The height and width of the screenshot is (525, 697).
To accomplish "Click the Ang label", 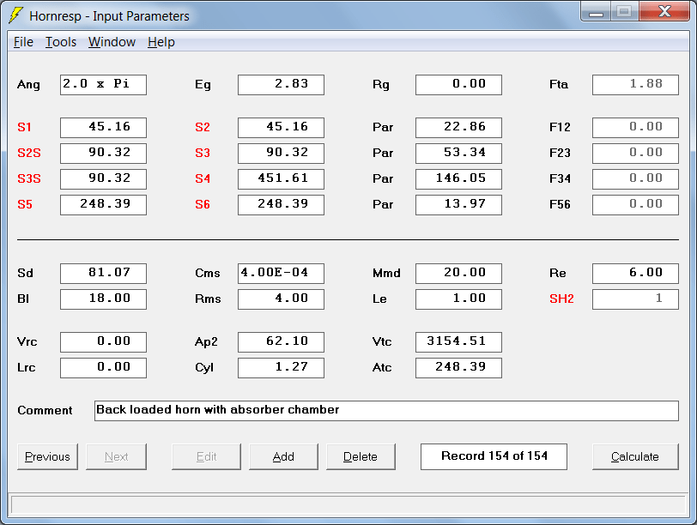I will pos(28,85).
